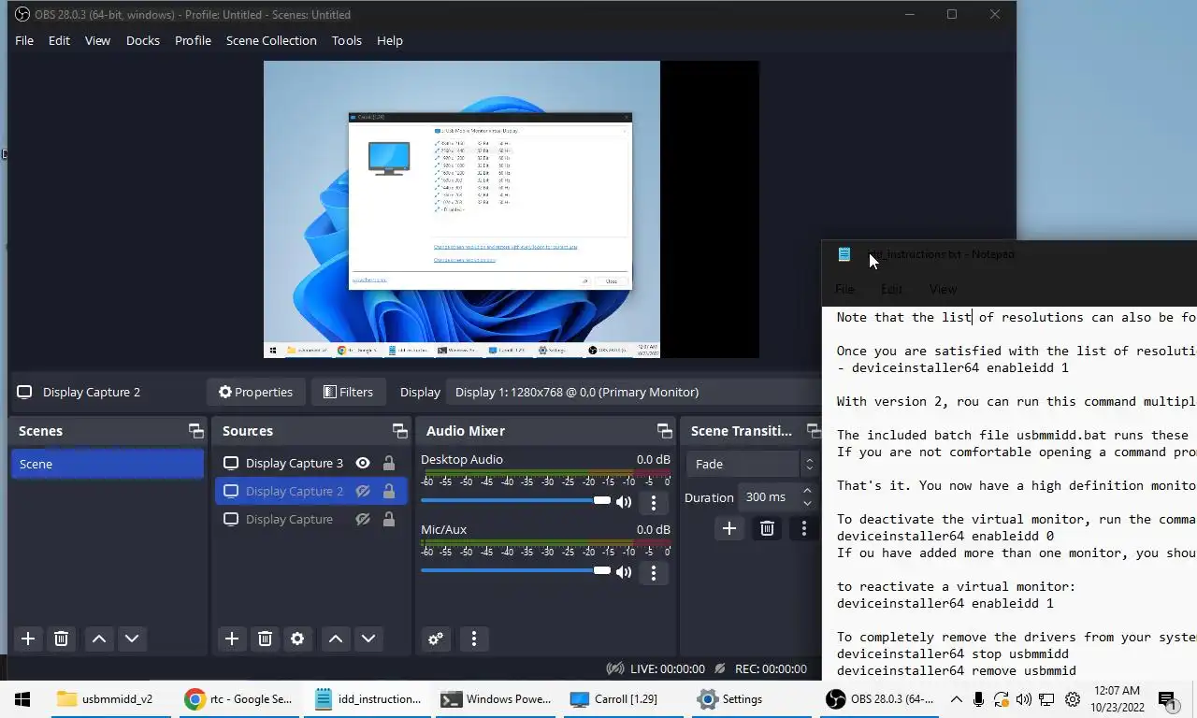Select Display Capture 3 source row
This screenshot has width=1197, height=718.
coord(311,463)
